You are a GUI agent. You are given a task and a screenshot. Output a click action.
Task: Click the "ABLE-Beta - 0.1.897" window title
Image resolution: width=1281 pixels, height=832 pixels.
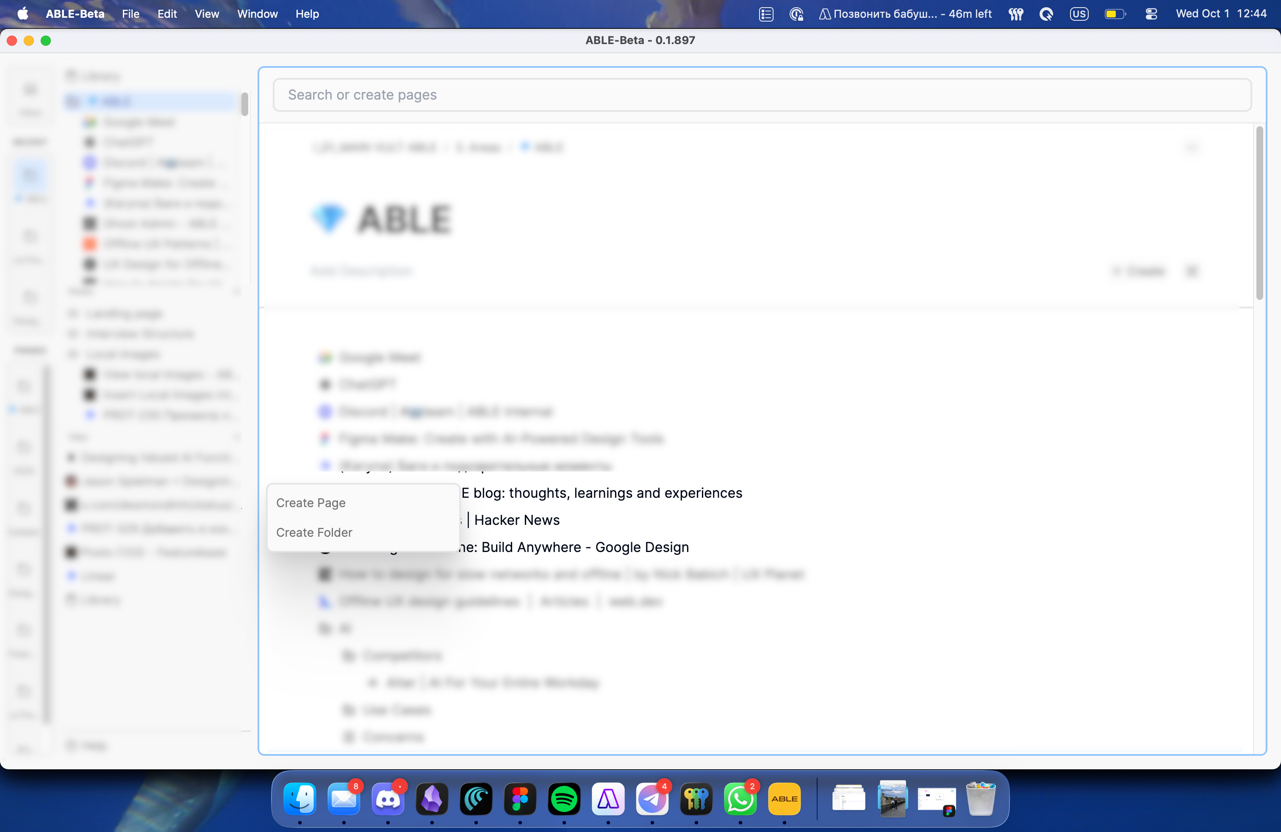pyautogui.click(x=640, y=40)
